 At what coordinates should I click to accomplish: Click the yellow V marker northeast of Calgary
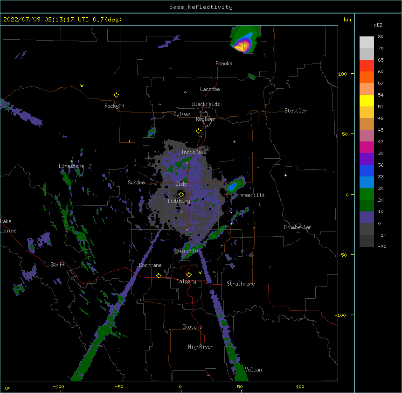(200, 273)
